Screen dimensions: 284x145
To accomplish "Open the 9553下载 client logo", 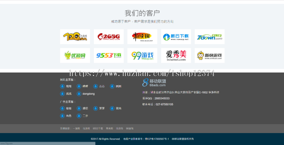I will point(109,56).
